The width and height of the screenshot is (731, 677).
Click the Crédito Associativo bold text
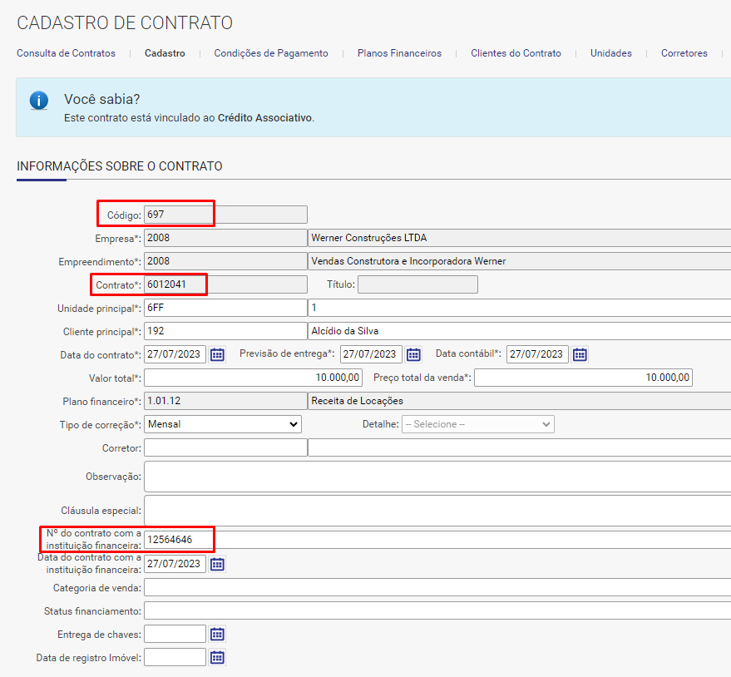(264, 118)
